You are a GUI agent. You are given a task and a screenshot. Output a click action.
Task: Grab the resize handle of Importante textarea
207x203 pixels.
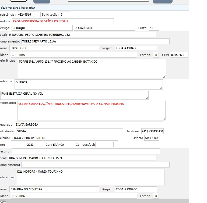pos(164,119)
